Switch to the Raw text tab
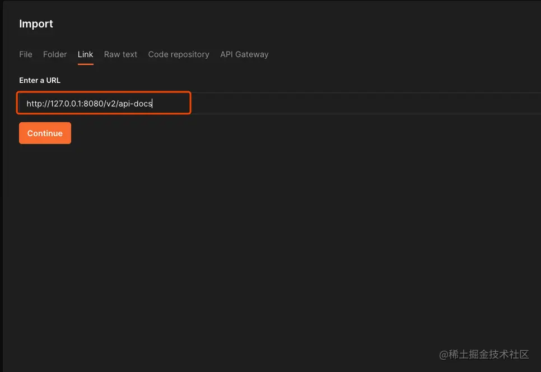The width and height of the screenshot is (541, 372). click(120, 54)
